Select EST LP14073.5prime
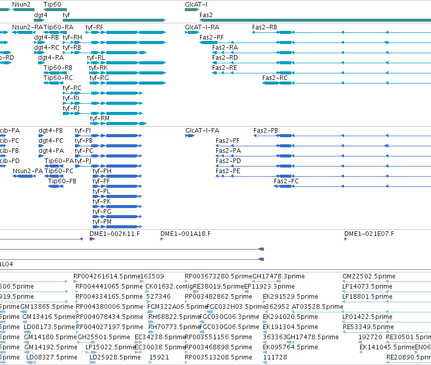 click(x=367, y=287)
